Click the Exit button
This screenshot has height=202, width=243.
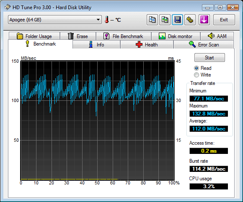click(224, 20)
